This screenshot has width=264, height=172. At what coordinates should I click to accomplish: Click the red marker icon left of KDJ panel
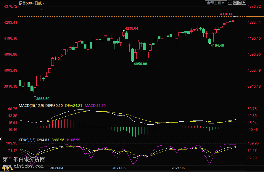1,139
